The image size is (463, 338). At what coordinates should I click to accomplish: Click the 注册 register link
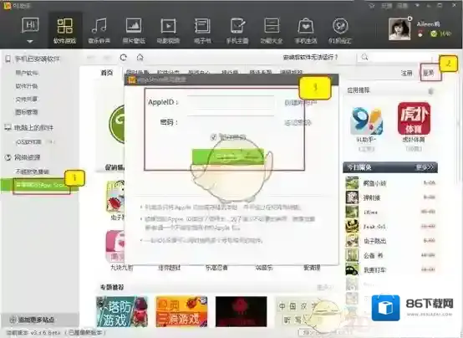tap(406, 73)
